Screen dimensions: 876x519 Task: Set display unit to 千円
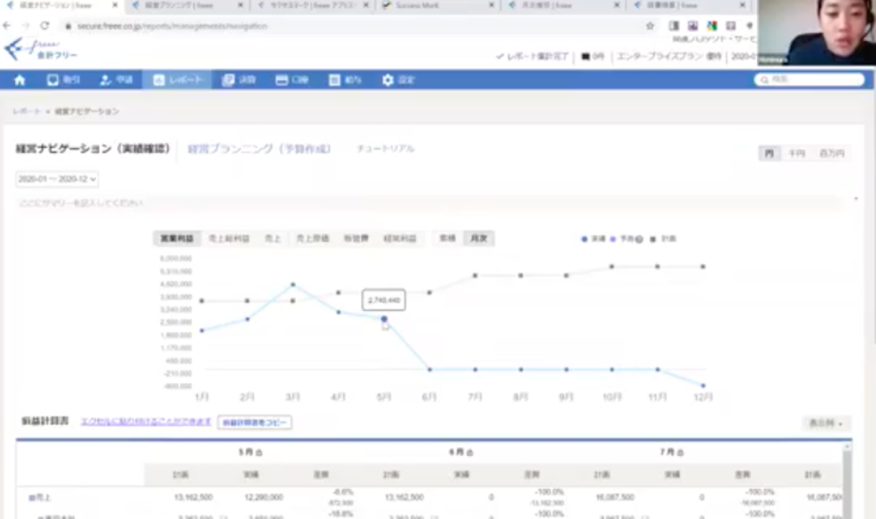pyautogui.click(x=797, y=153)
